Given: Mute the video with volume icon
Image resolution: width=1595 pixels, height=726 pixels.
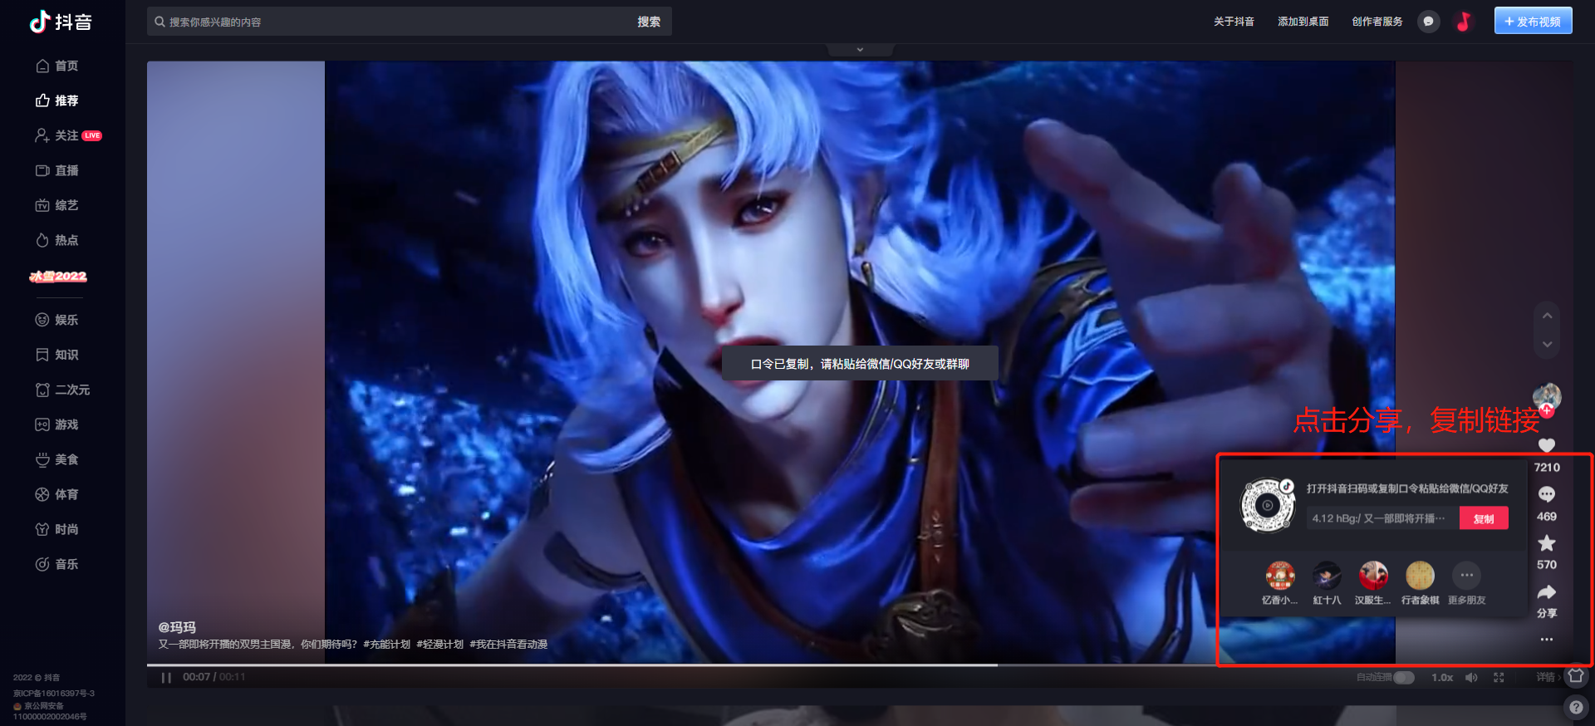Looking at the screenshot, I should click(x=1471, y=678).
